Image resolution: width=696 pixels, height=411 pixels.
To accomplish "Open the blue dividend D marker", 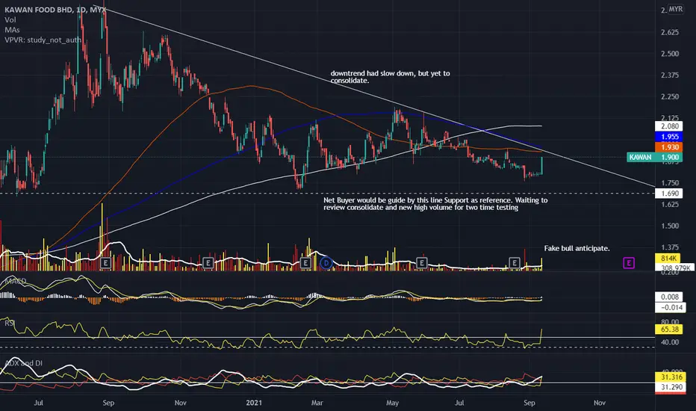I will (x=326, y=263).
